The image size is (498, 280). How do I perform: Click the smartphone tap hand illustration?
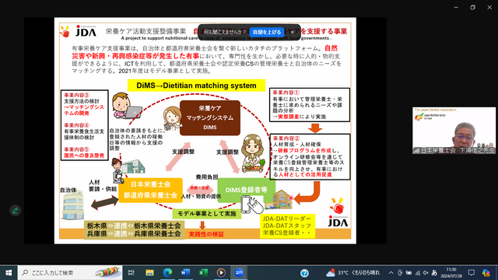click(252, 204)
